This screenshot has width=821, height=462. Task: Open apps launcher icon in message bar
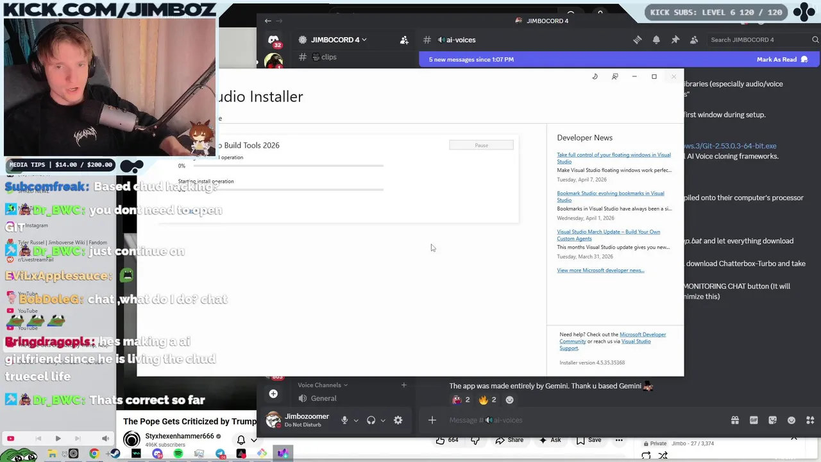click(x=810, y=420)
